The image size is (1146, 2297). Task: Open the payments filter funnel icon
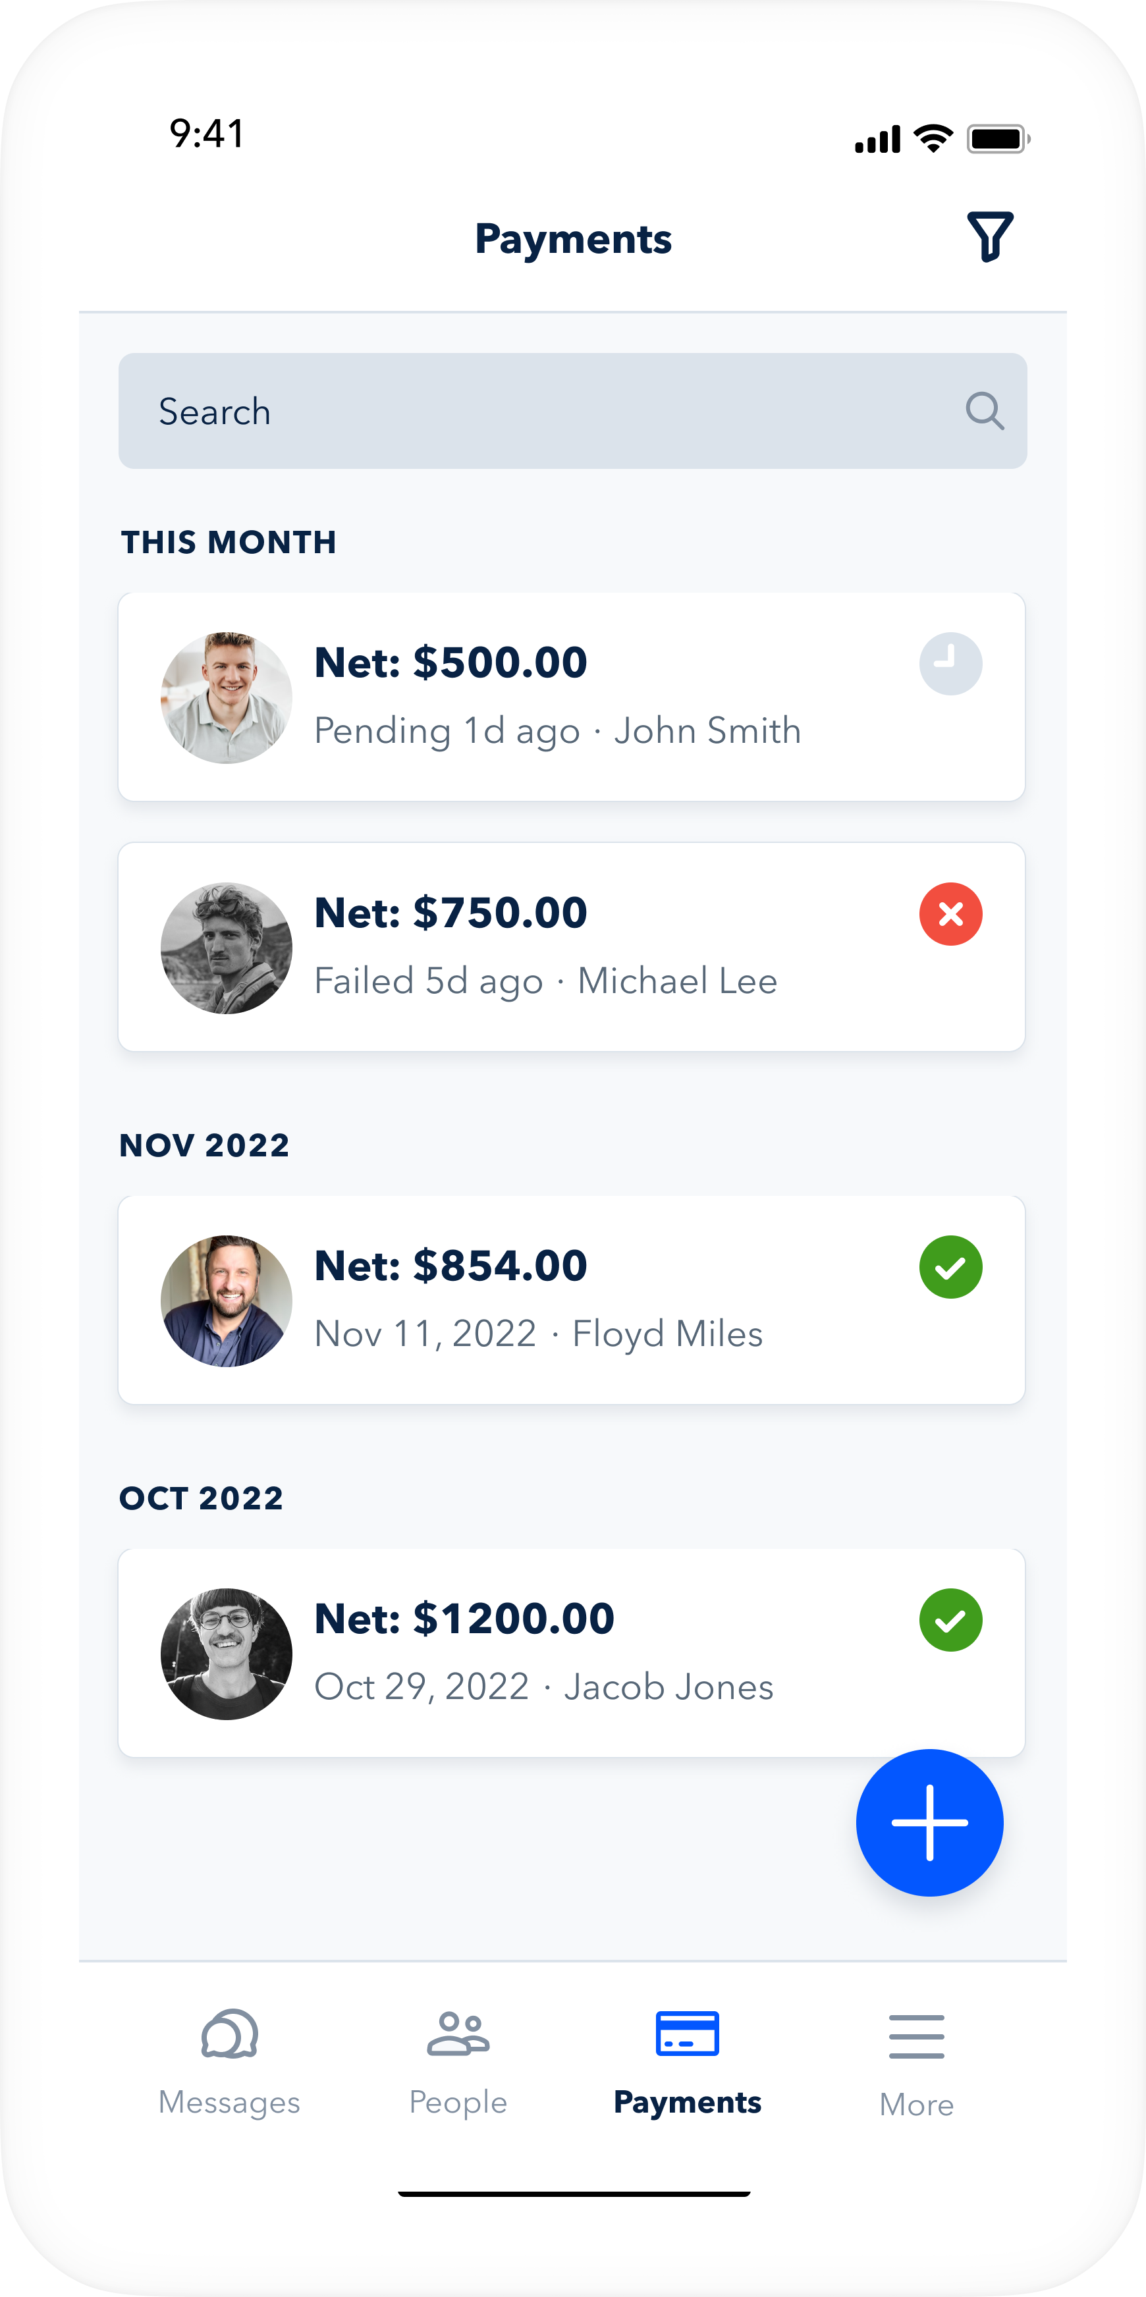(989, 237)
